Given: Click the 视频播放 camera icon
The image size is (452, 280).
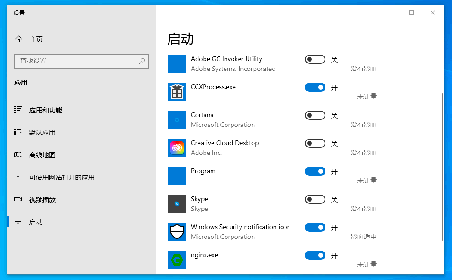Looking at the screenshot, I should click(x=18, y=199).
